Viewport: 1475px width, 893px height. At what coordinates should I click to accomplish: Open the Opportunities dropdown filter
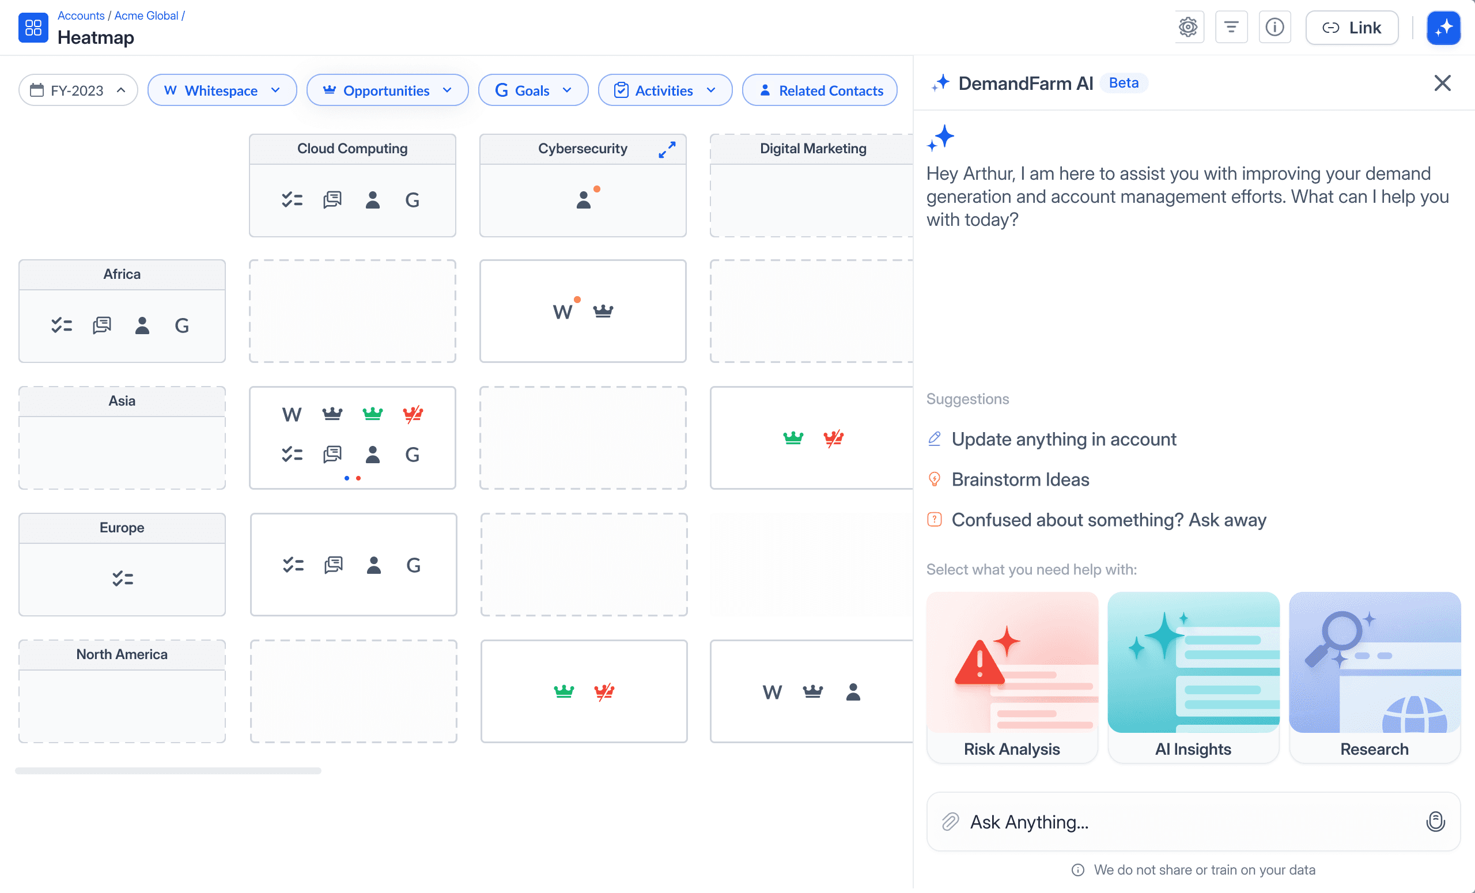pos(387,90)
